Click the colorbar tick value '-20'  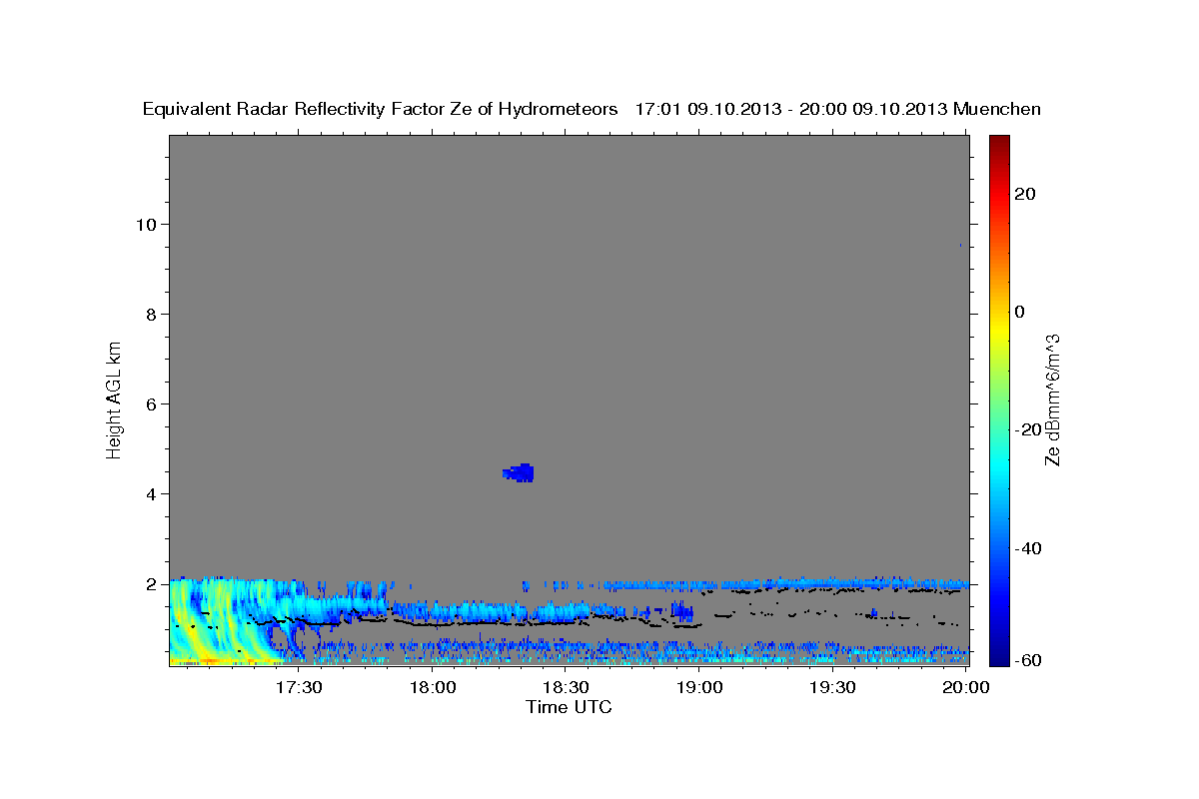pos(1027,429)
